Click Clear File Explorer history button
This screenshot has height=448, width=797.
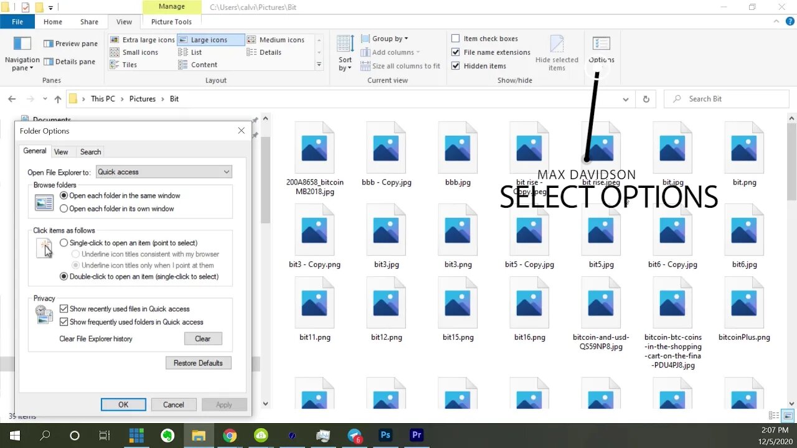(203, 338)
